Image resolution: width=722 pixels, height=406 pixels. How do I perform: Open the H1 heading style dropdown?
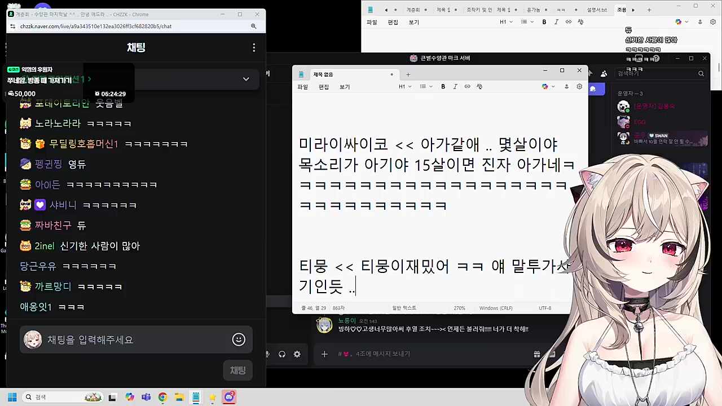pos(403,86)
